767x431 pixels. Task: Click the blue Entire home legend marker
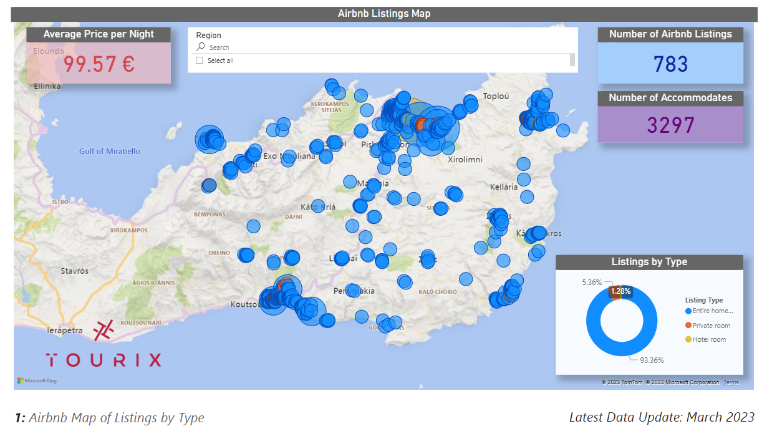688,311
